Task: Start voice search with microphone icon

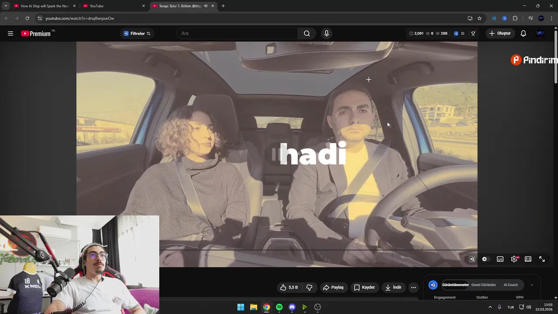Action: [327, 34]
